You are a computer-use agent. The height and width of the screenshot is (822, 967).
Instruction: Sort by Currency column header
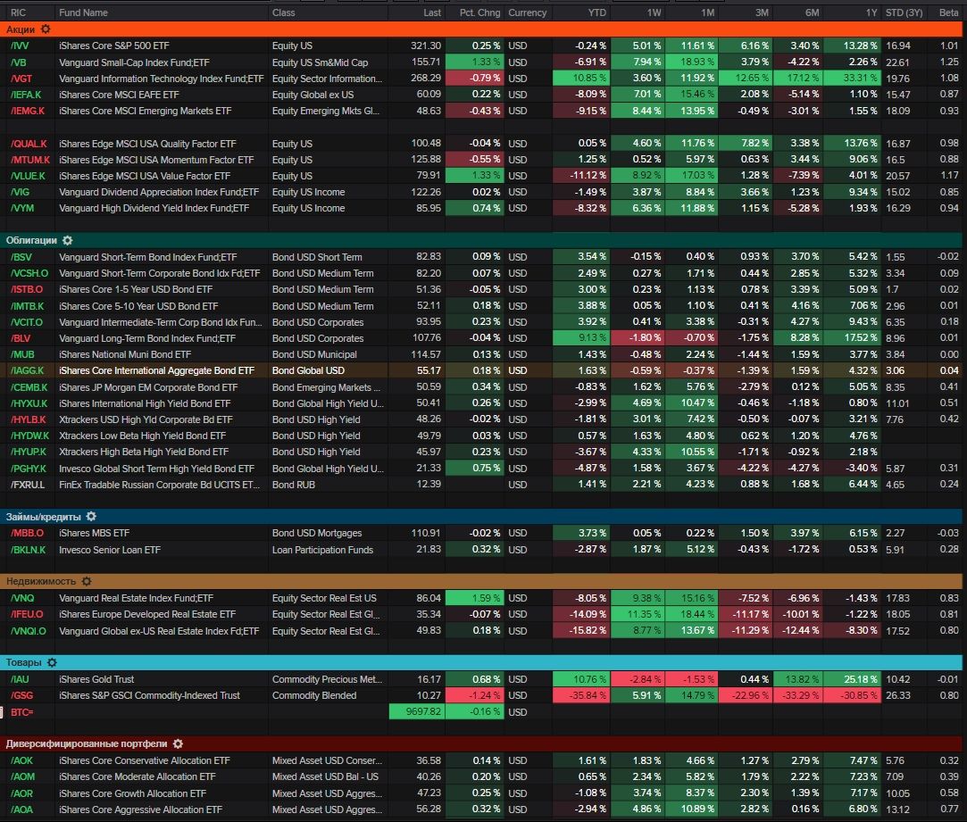click(528, 12)
